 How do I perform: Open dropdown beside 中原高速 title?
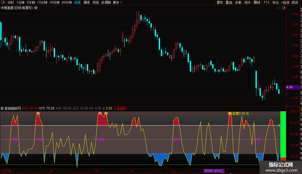36,8
